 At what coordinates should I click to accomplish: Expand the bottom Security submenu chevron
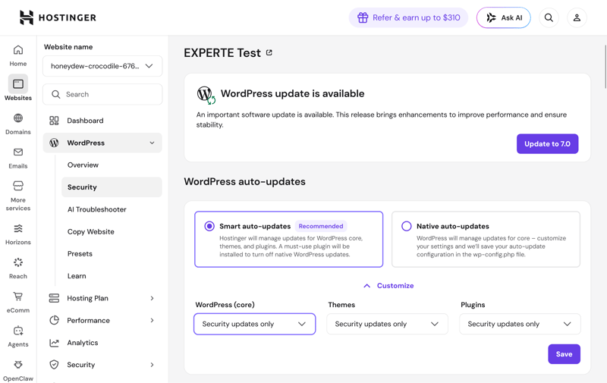click(153, 365)
